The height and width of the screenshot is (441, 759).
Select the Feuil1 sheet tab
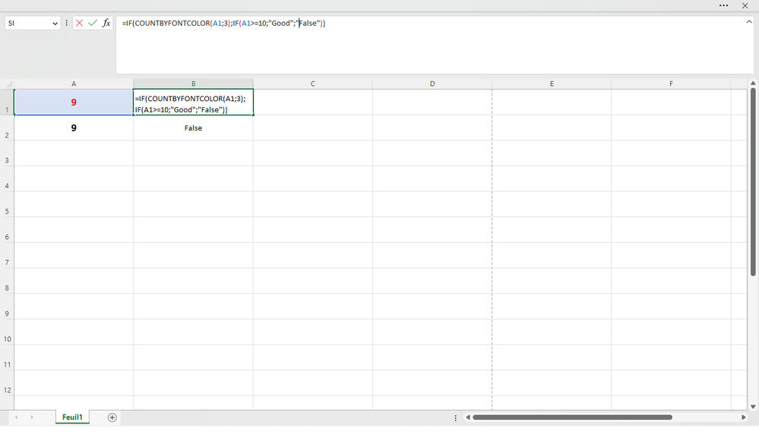pyautogui.click(x=72, y=417)
